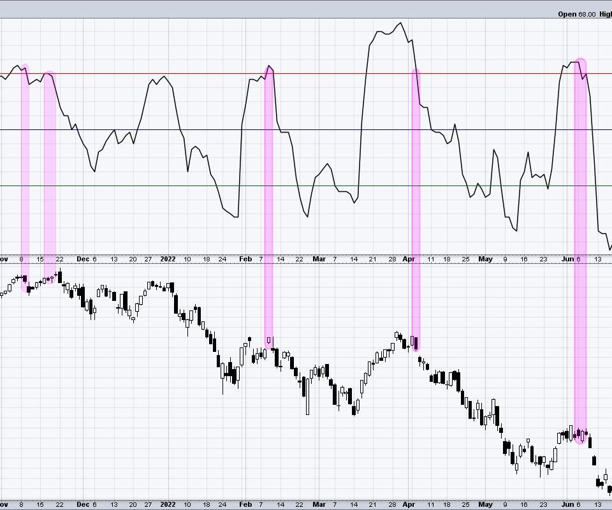The height and width of the screenshot is (510, 612).
Task: Click the Open 68.00 price readout
Action: pos(577,14)
